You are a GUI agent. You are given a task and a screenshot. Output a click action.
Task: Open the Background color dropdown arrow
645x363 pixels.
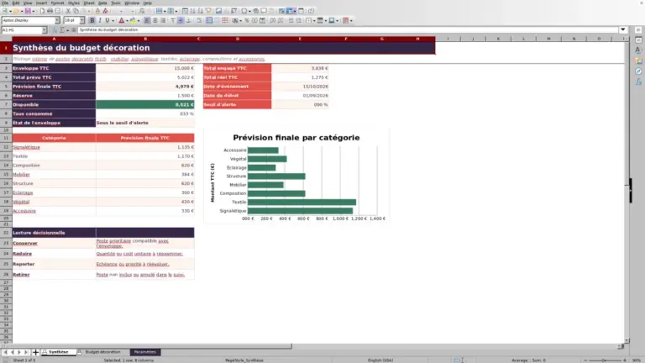coord(139,20)
